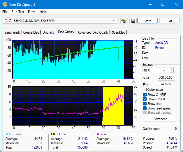The image size is (183, 152).
Task: Toggle Show jitter checkbox
Action: click(x=145, y=104)
